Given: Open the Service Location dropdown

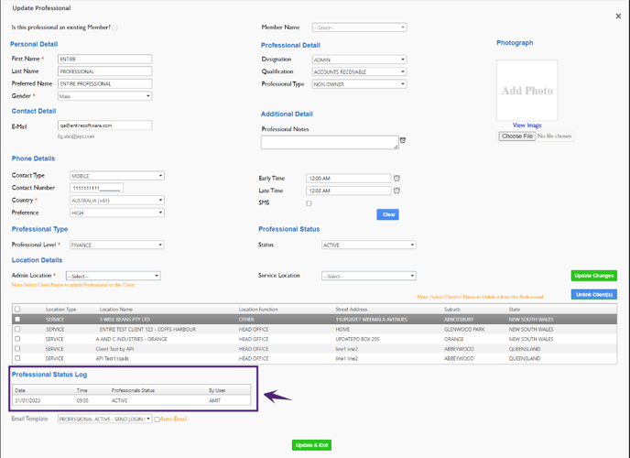Looking at the screenshot, I should point(369,276).
